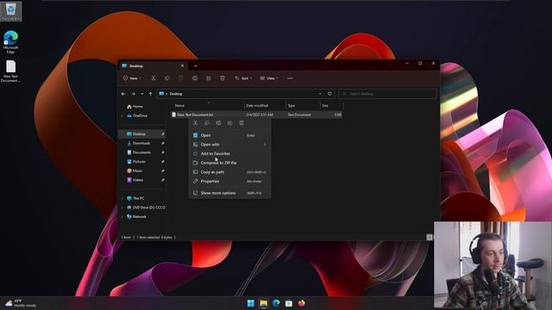Add a new tab in File Explorer
This screenshot has width=552, height=310.
[x=196, y=65]
